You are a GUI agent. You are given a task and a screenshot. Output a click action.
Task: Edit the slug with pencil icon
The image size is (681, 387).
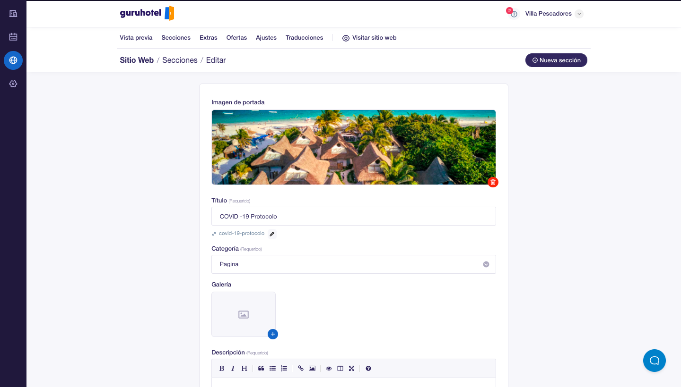272,234
